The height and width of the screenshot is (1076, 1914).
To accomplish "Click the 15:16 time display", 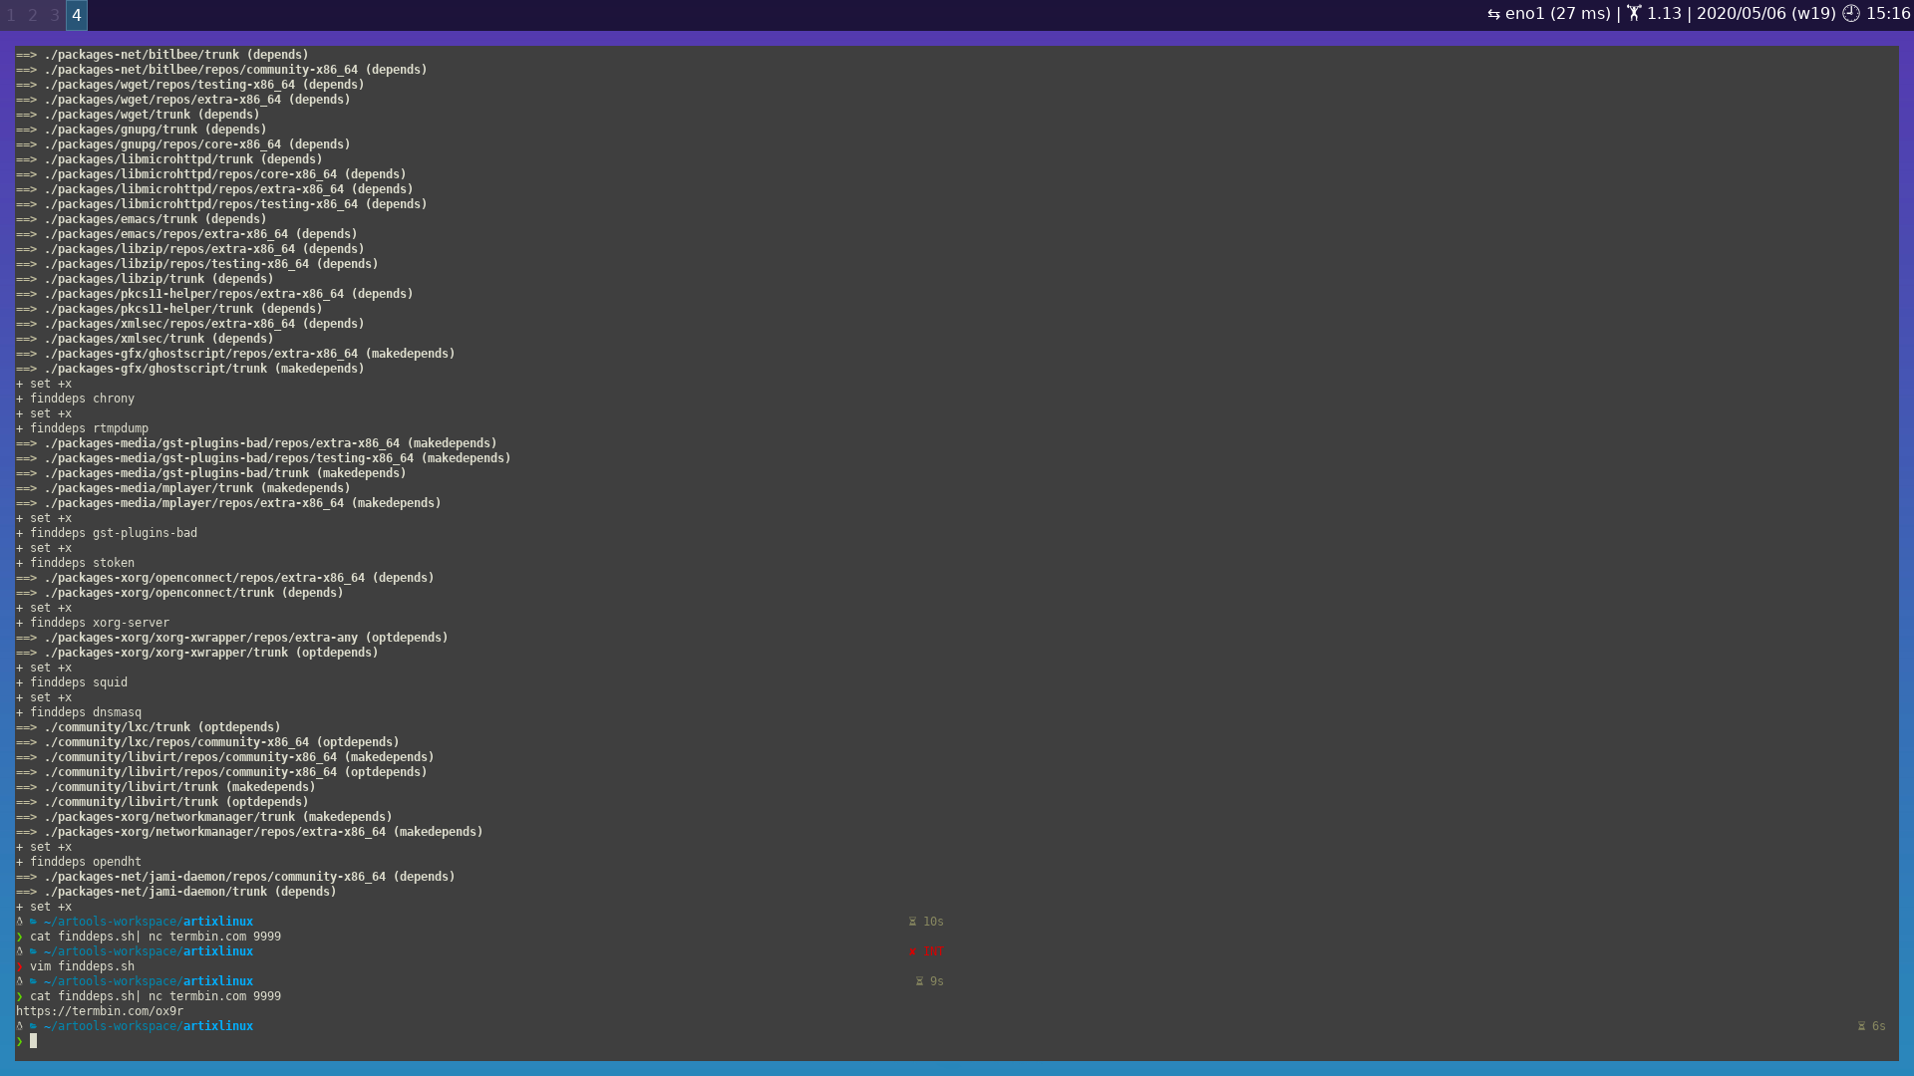I will coord(1888,14).
